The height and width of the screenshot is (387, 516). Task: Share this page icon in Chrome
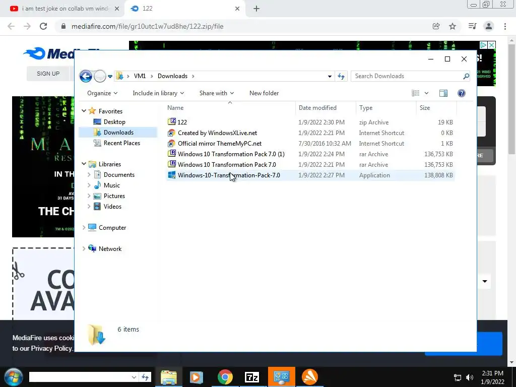(x=436, y=26)
